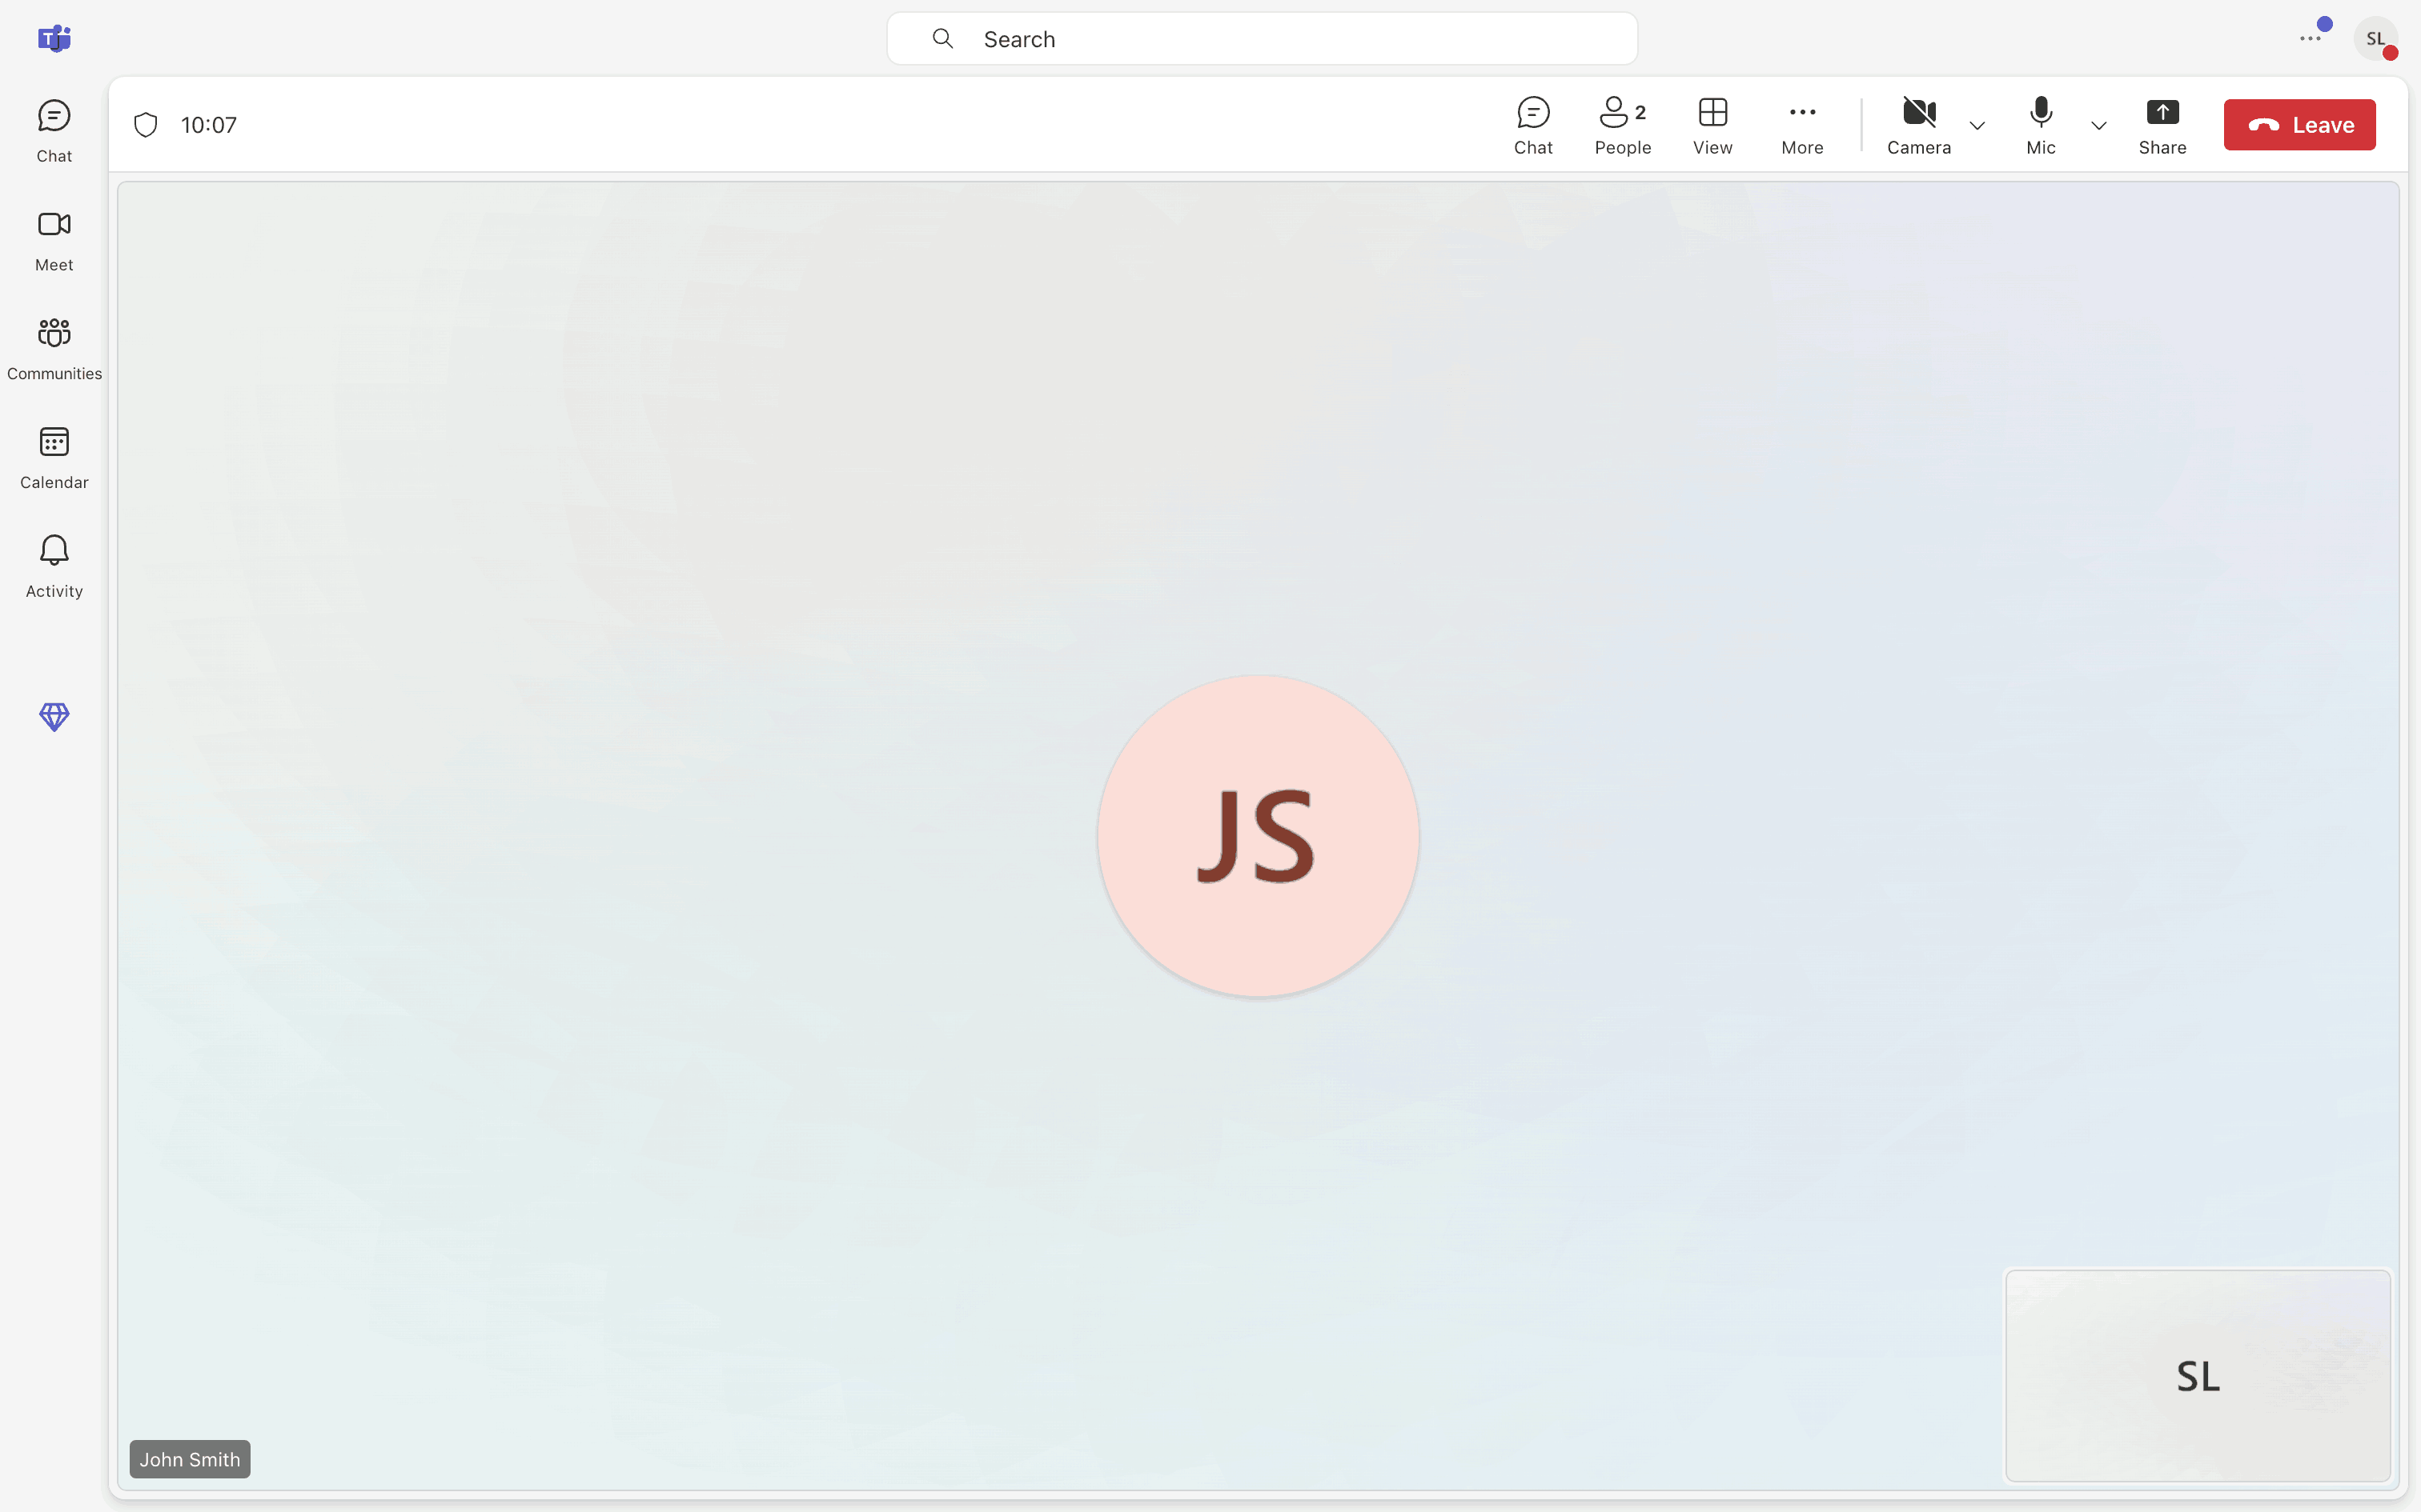Switch to Calendar in the sidebar
The image size is (2421, 1512).
click(54, 457)
